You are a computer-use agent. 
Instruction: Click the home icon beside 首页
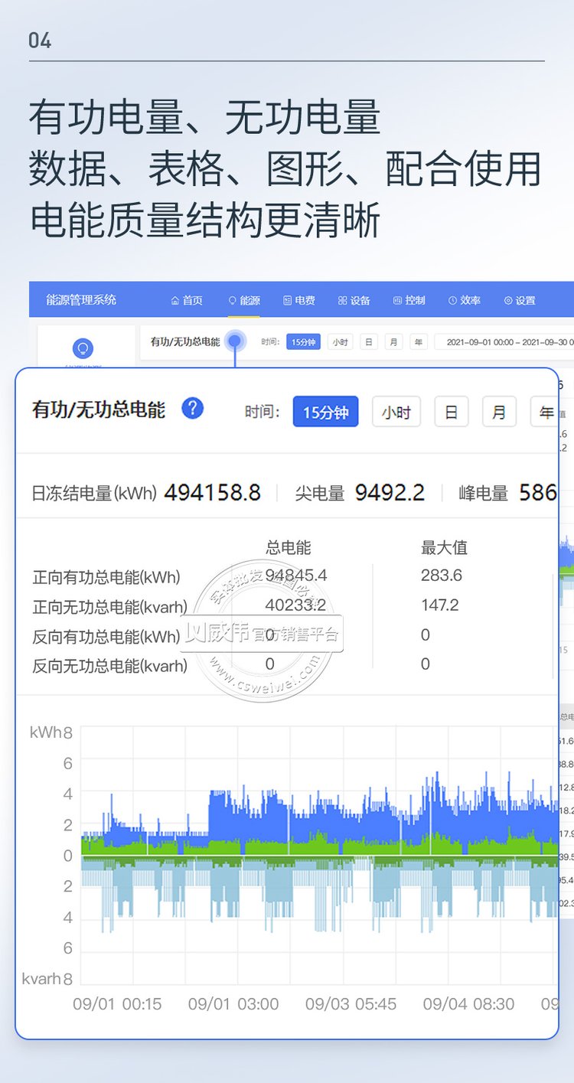[175, 301]
